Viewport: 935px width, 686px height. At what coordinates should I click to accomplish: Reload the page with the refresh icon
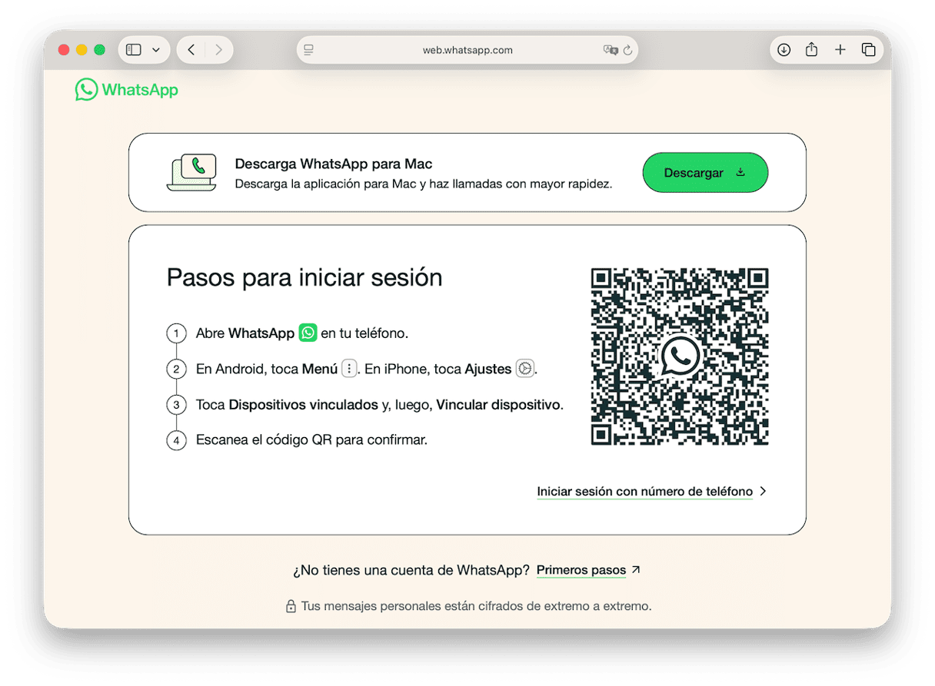[628, 50]
